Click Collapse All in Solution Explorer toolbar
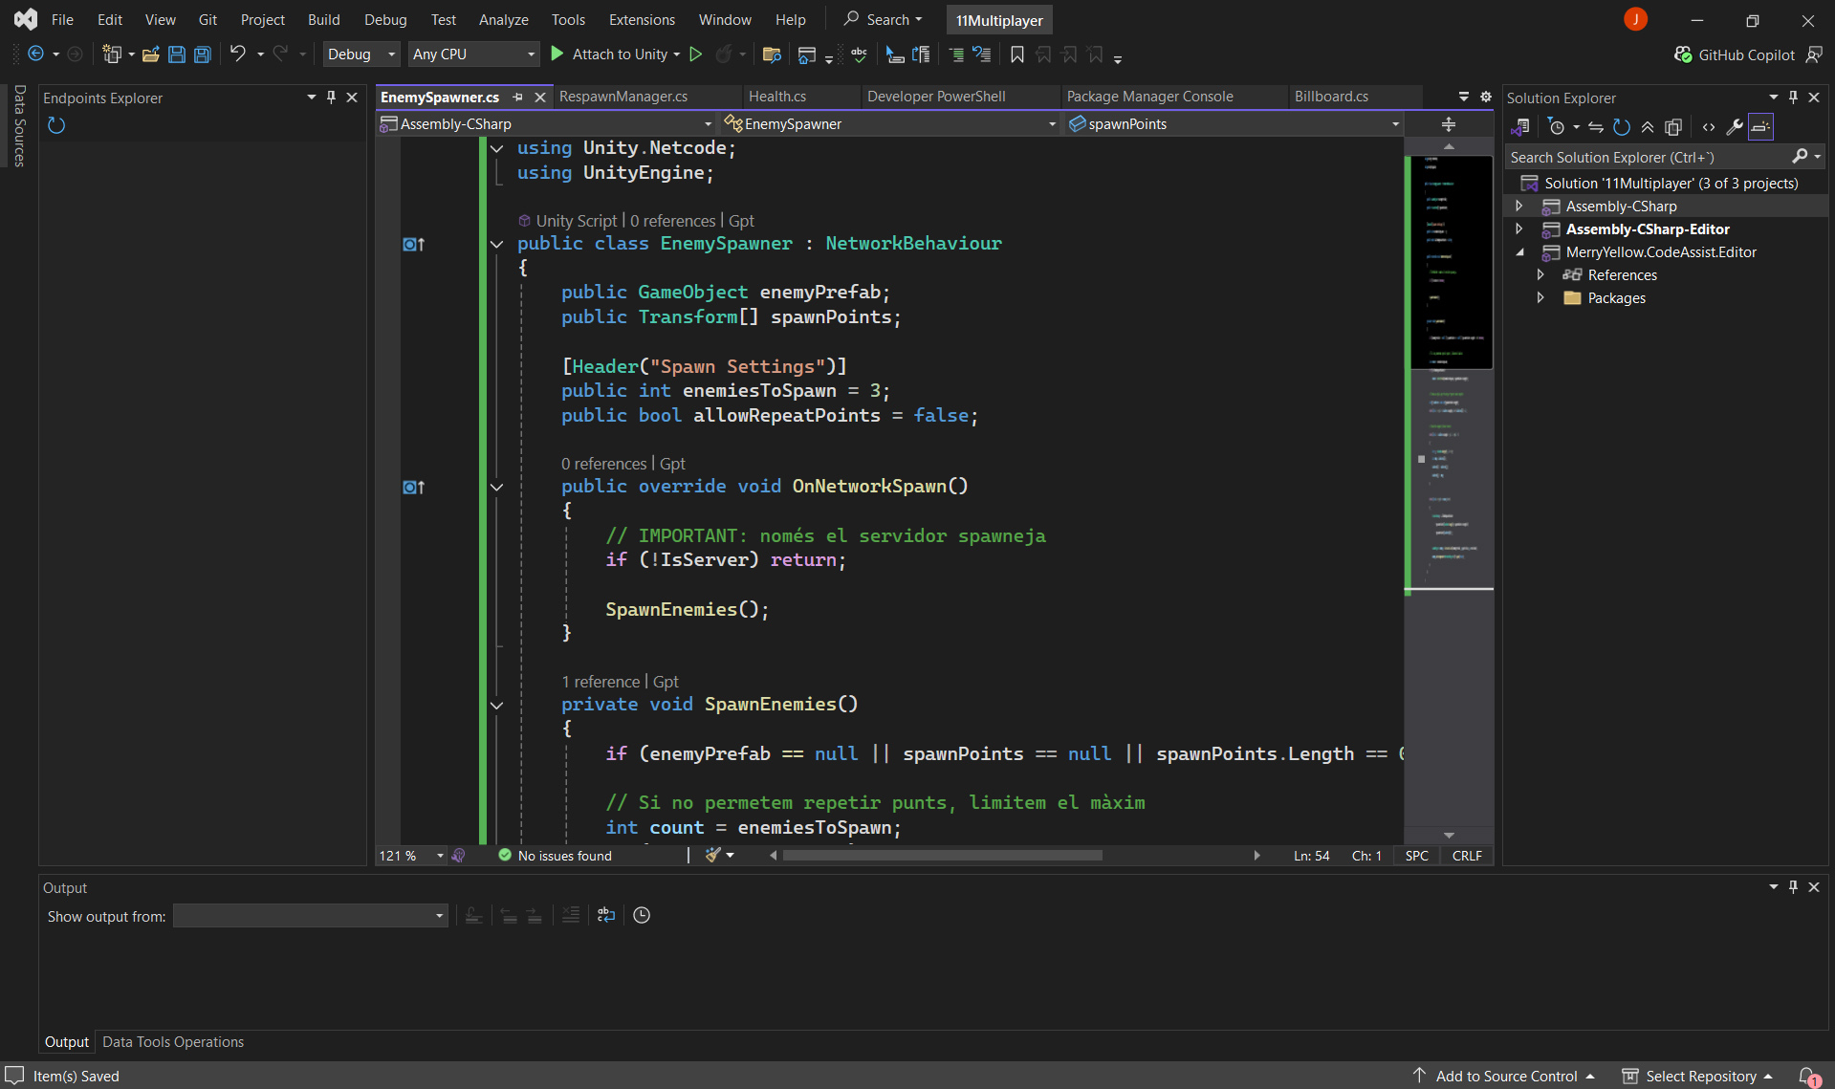This screenshot has height=1089, width=1835. tap(1648, 126)
